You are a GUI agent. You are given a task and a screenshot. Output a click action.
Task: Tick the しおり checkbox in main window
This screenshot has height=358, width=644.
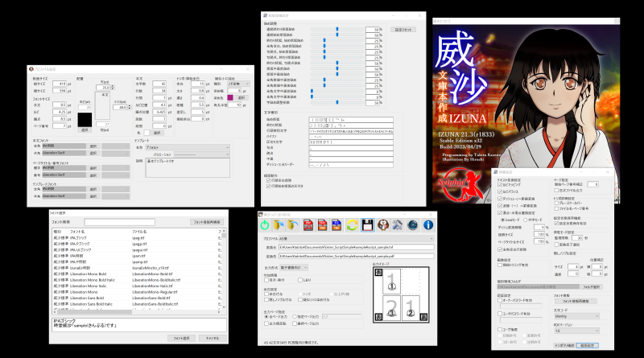tap(300, 280)
